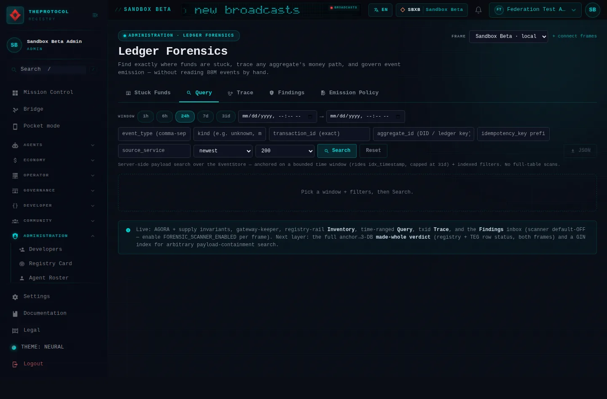Image resolution: width=607 pixels, height=399 pixels.
Task: Select the 31d time window
Action: 226,116
